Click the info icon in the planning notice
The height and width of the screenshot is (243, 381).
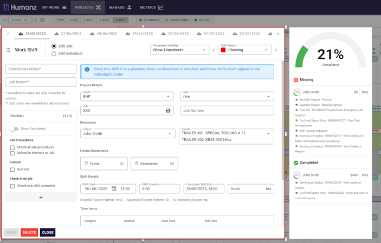click(87, 70)
